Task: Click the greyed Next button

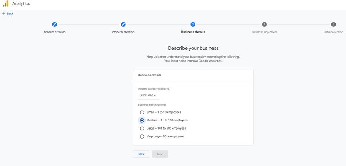Action: click(160, 154)
